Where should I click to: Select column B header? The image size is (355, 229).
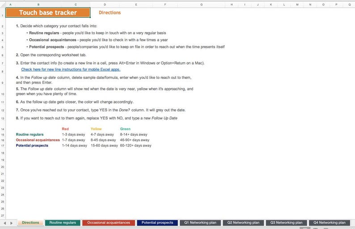[x=38, y=4]
